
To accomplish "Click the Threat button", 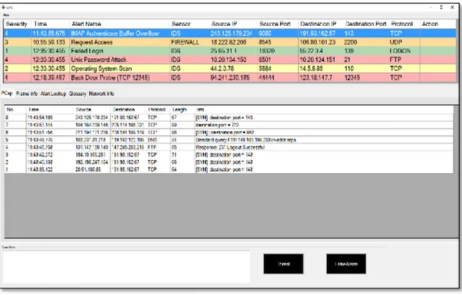I will (284, 264).
